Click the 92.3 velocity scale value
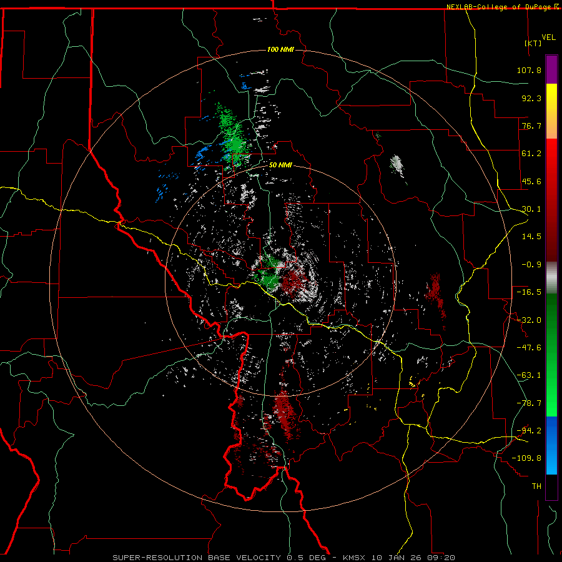 point(531,98)
